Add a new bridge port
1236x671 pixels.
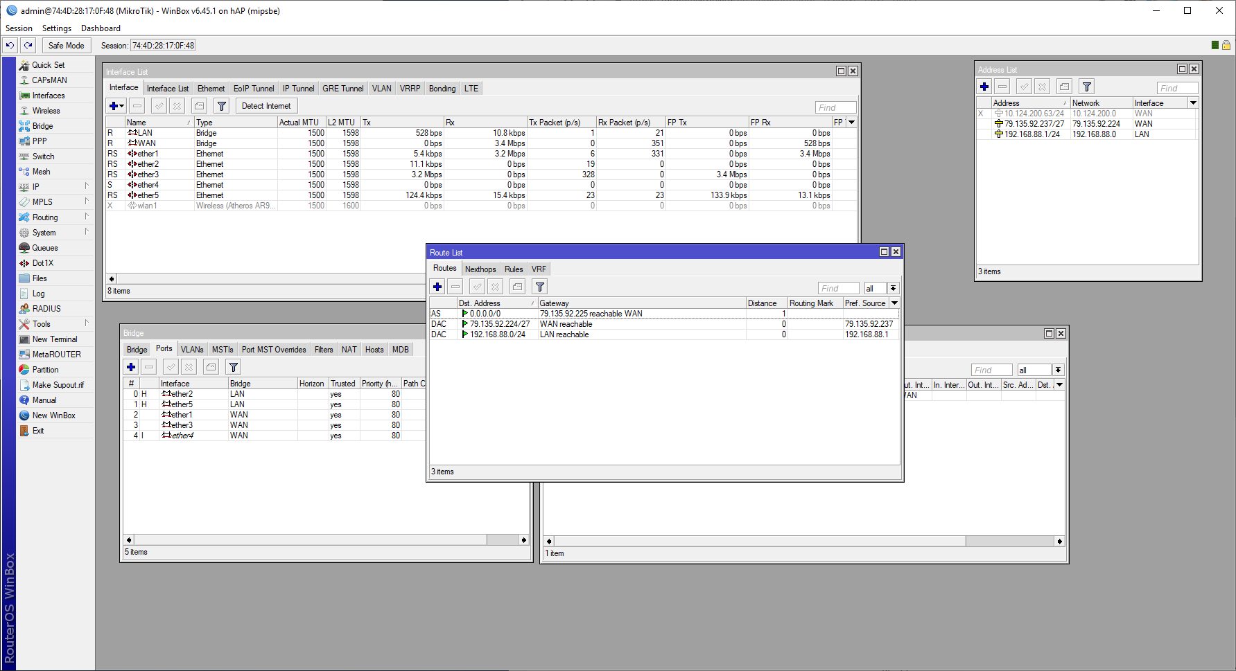tap(131, 367)
